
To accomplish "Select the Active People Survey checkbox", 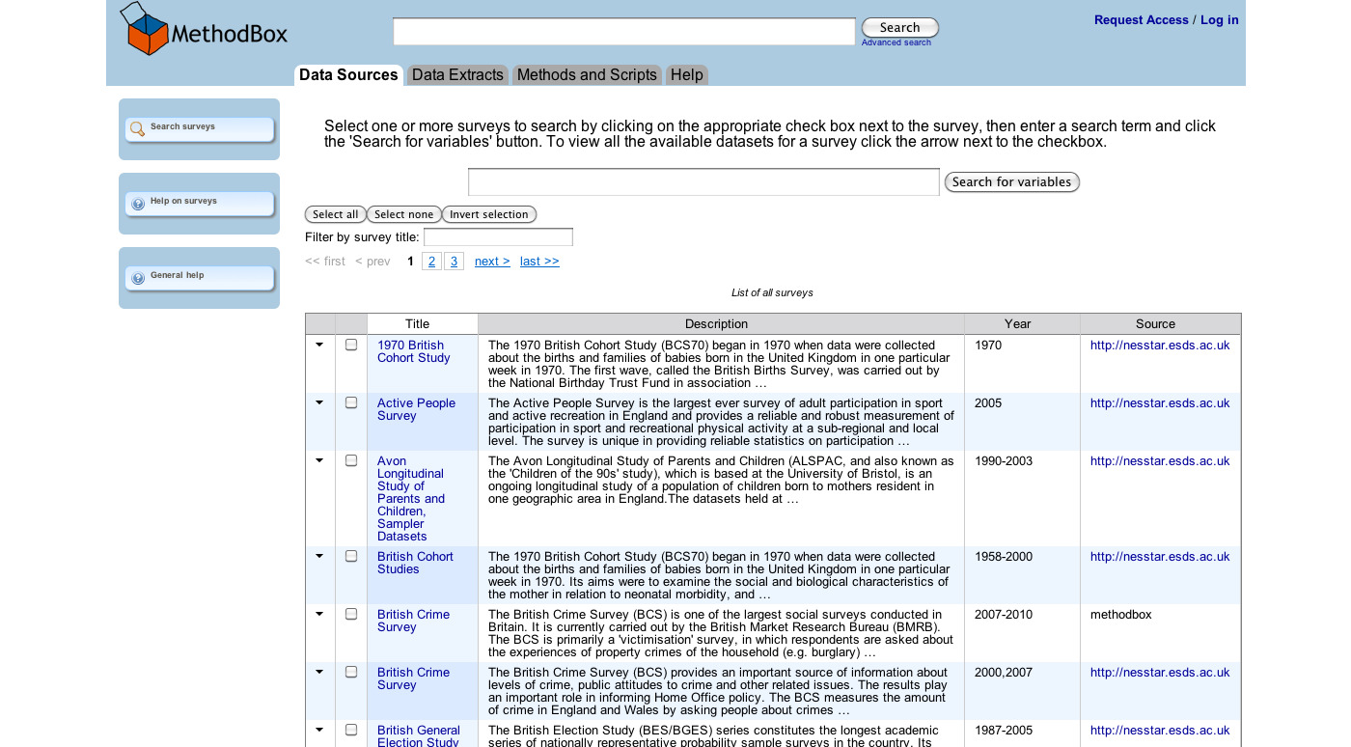I will coord(351,402).
